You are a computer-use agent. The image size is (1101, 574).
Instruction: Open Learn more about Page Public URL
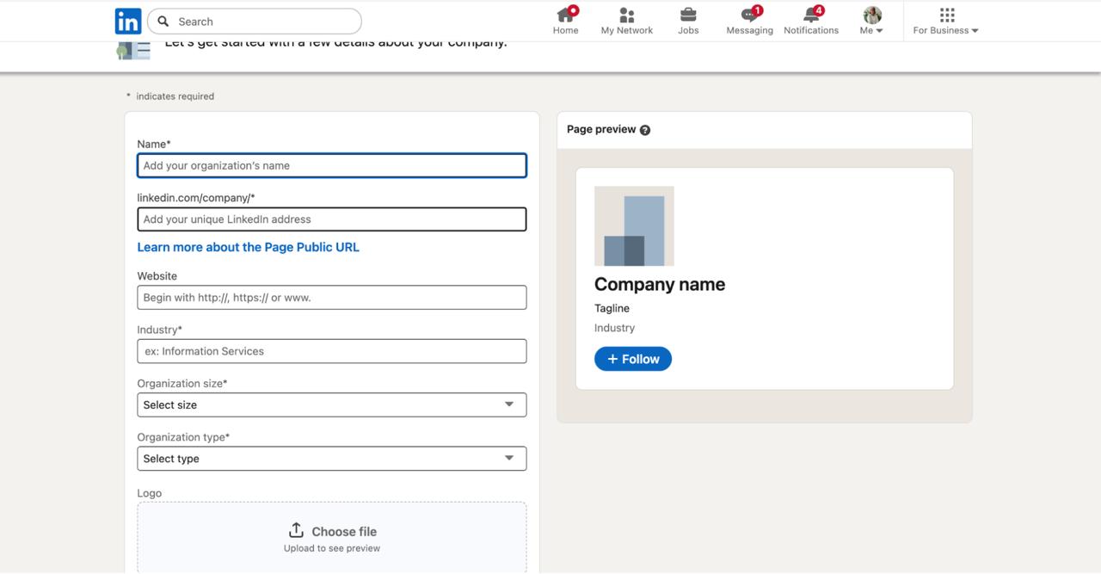tap(248, 247)
